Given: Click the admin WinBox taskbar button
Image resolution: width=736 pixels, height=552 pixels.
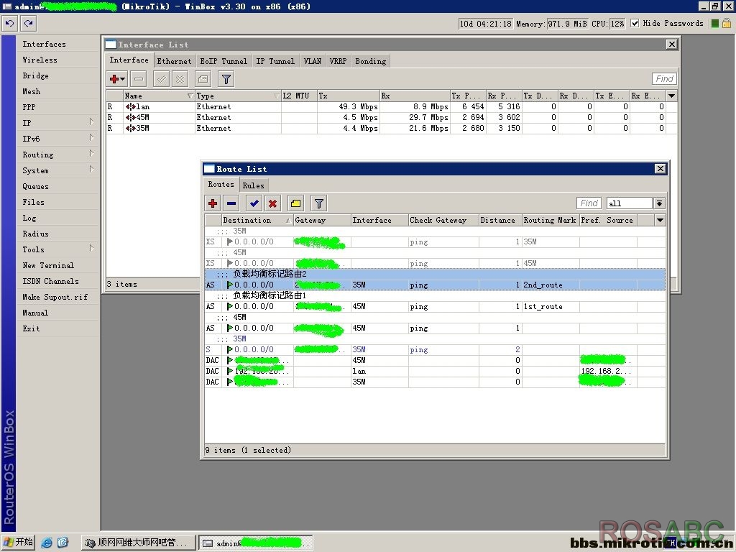Looking at the screenshot, I should tap(256, 543).
